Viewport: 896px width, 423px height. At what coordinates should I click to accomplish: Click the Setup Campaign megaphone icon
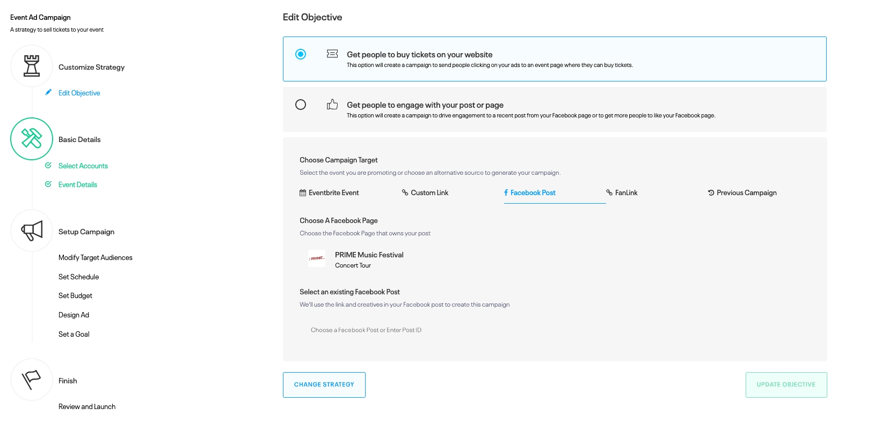(x=32, y=231)
